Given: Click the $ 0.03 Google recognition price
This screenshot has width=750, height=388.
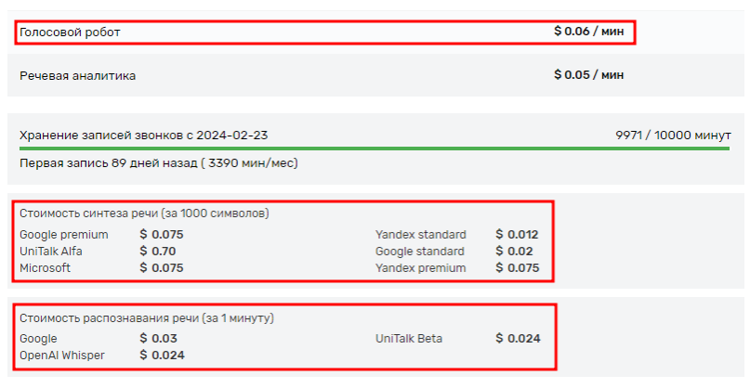Looking at the screenshot, I should pyautogui.click(x=158, y=339).
